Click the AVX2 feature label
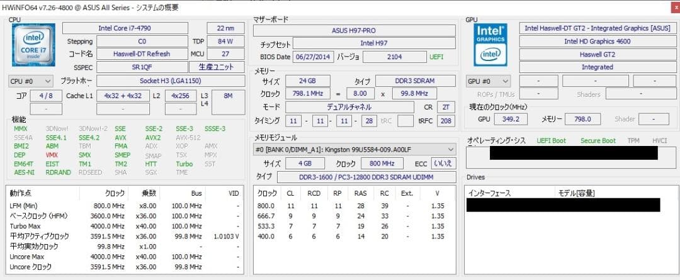 click(152, 137)
